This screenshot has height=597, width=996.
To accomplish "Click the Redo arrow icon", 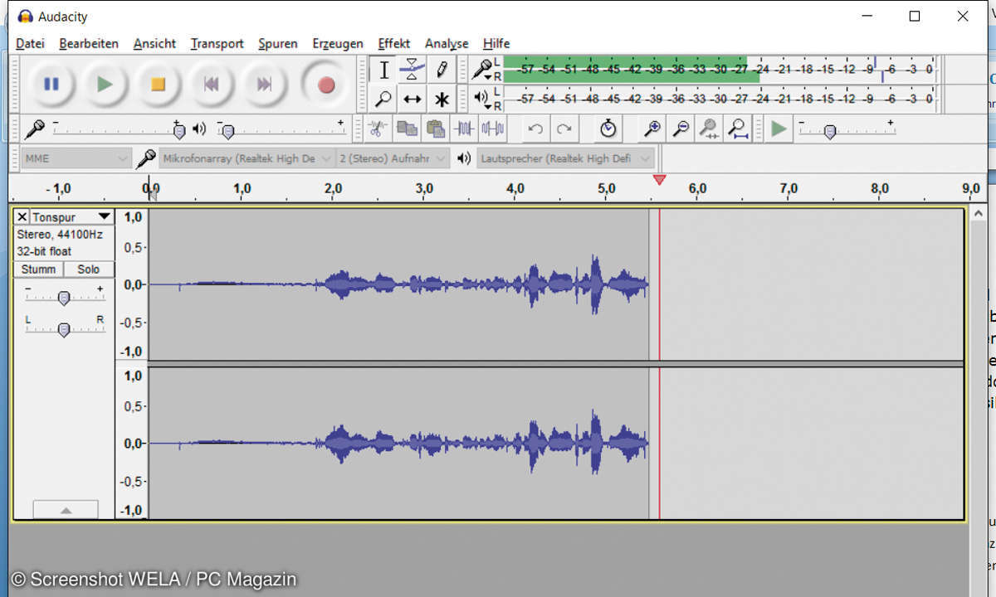I will pyautogui.click(x=564, y=129).
